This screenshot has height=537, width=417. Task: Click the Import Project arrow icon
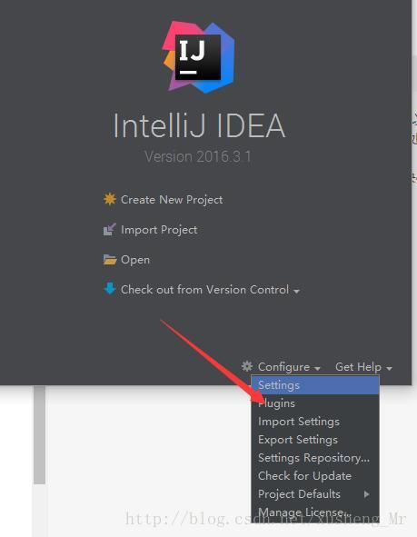[110, 230]
